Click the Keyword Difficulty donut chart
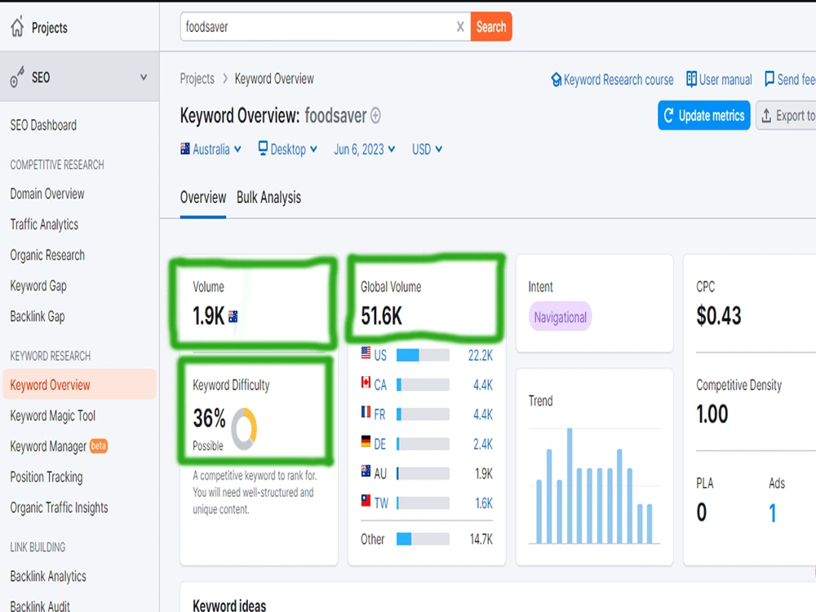The width and height of the screenshot is (816, 612). (x=244, y=429)
